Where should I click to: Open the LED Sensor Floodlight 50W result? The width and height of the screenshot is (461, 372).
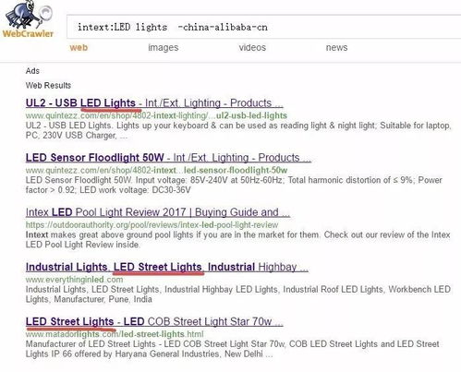[x=168, y=158]
